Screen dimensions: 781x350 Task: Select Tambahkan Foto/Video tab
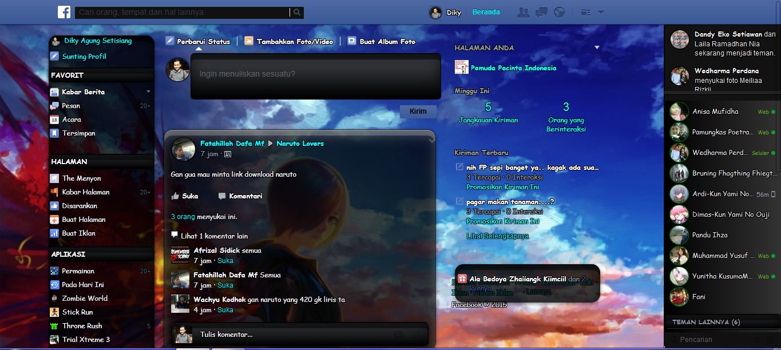[x=288, y=41]
